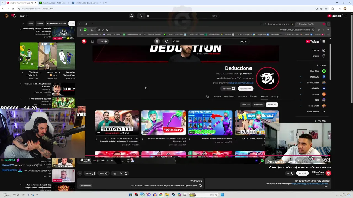The image size is (353, 198).
Task: Open options for Mooda Cheating Situation video
Action: pyautogui.click(x=21, y=84)
